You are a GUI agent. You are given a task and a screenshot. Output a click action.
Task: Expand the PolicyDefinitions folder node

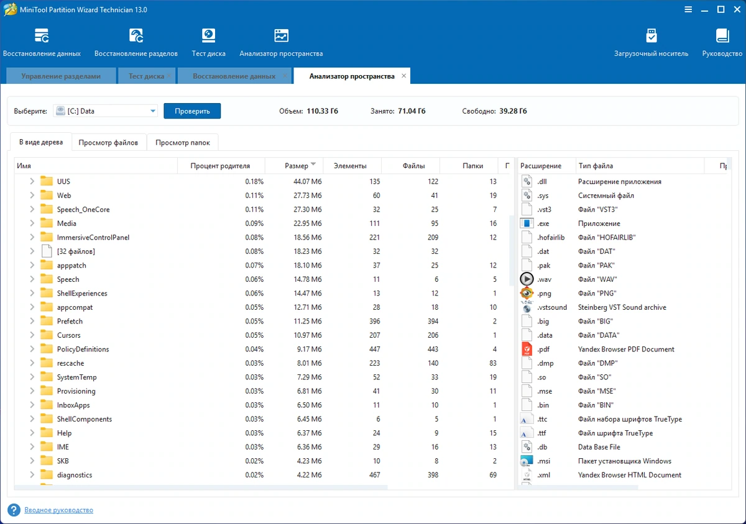pyautogui.click(x=32, y=349)
